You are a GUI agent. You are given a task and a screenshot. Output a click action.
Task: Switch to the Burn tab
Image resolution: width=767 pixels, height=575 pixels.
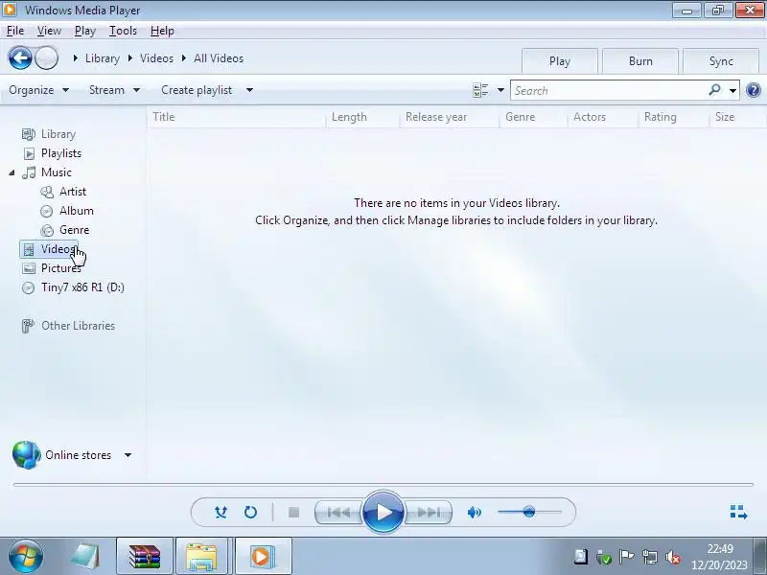tap(640, 61)
